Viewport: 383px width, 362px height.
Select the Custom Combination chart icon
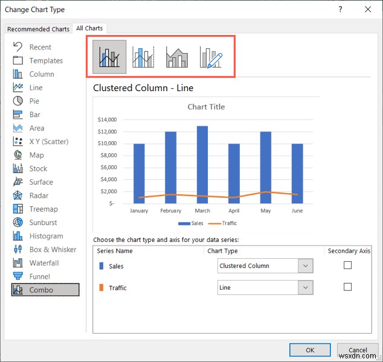(x=211, y=57)
